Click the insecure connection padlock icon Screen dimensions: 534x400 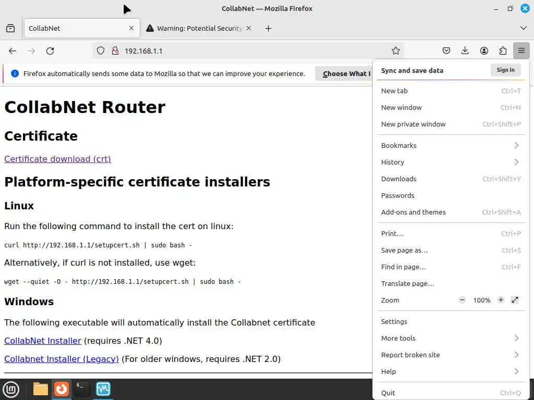point(115,51)
